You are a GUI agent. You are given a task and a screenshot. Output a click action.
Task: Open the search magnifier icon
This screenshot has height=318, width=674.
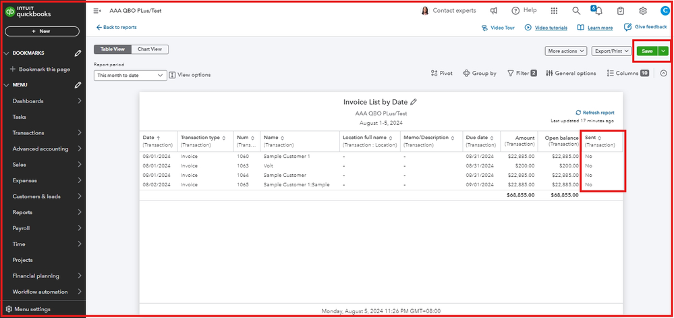576,11
